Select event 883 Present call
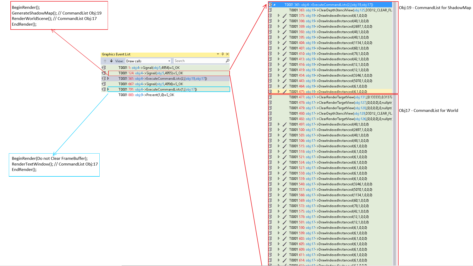473x266 pixels. tap(146, 95)
